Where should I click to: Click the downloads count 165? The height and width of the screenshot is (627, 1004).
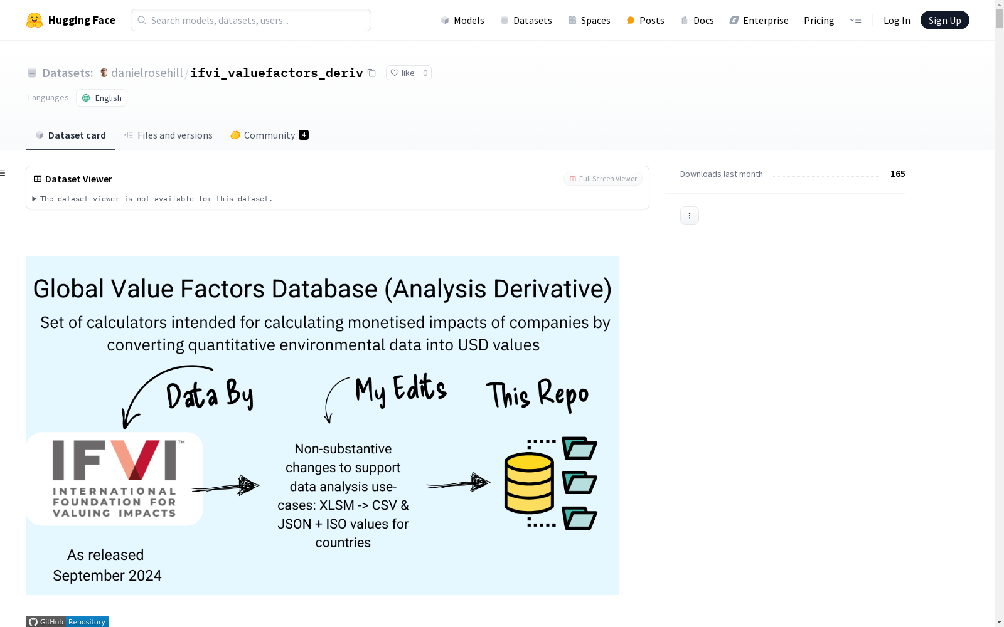coord(897,174)
